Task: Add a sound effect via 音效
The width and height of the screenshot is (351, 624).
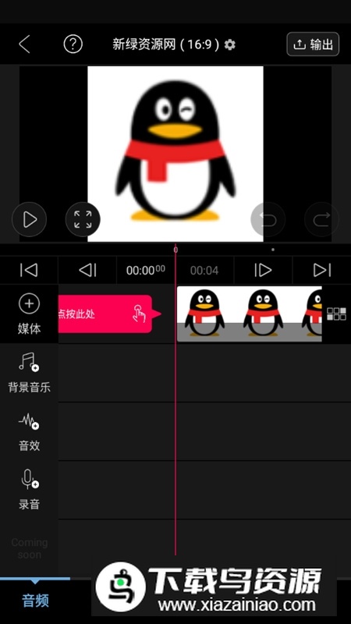Action: [29, 432]
